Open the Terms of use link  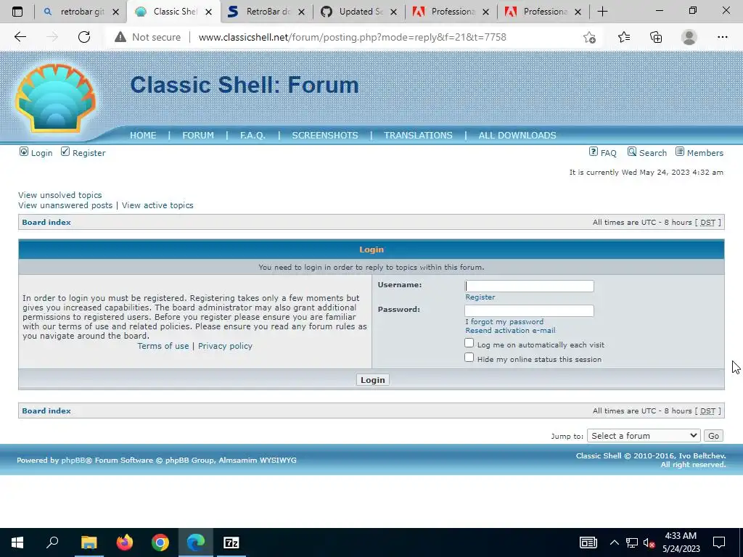(163, 346)
